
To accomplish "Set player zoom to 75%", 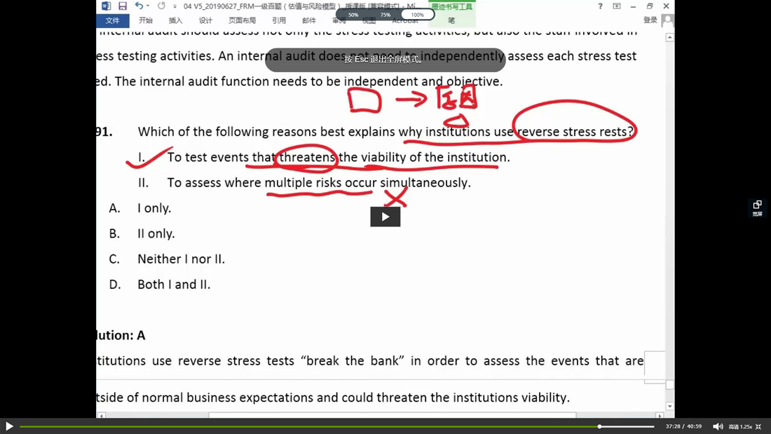I will pos(385,15).
